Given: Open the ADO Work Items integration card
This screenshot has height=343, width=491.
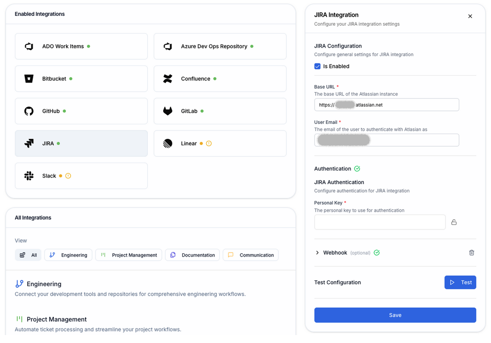Looking at the screenshot, I should pos(81,46).
